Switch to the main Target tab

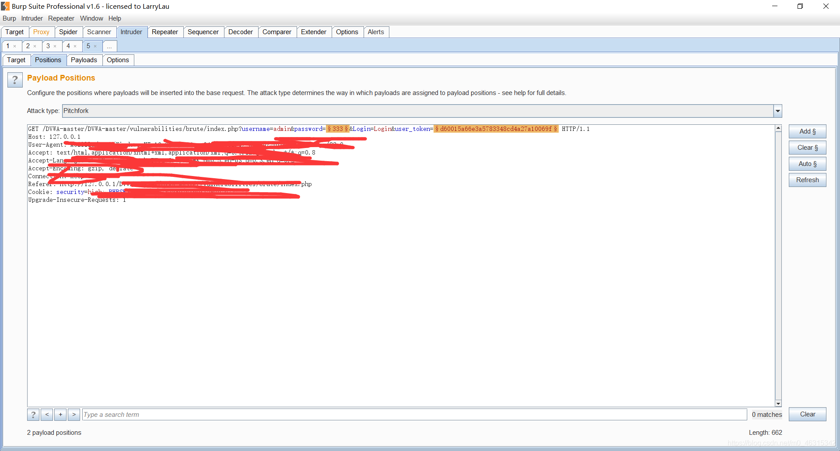pos(14,32)
